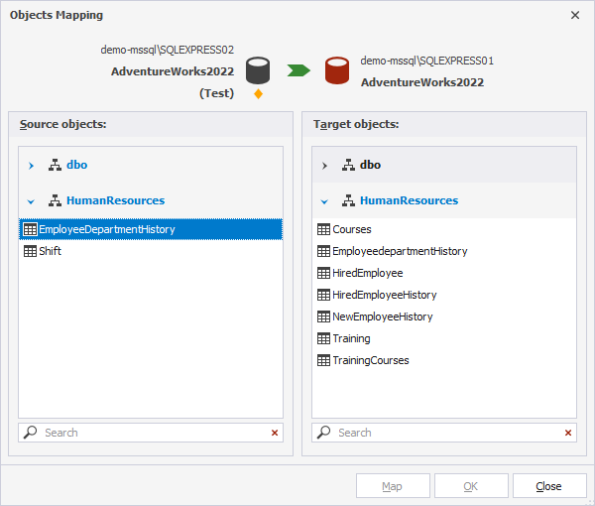This screenshot has height=506, width=595.
Task: Click the table icon beside source Shift
Action: [x=30, y=251]
